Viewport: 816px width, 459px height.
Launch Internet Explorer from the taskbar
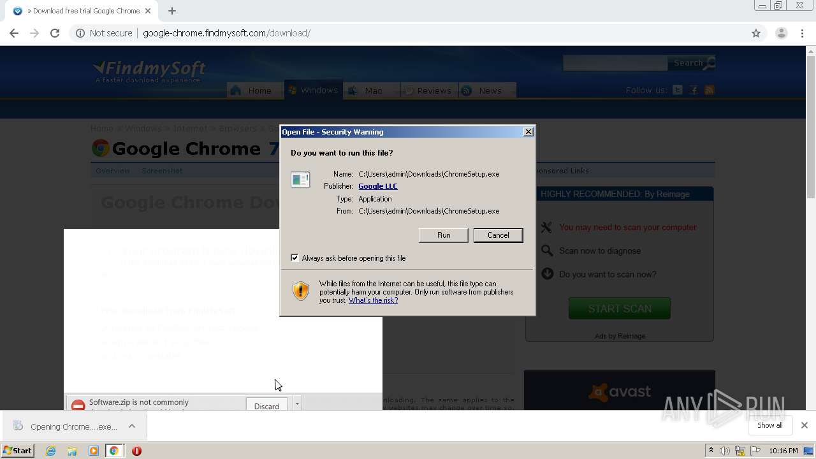point(50,451)
